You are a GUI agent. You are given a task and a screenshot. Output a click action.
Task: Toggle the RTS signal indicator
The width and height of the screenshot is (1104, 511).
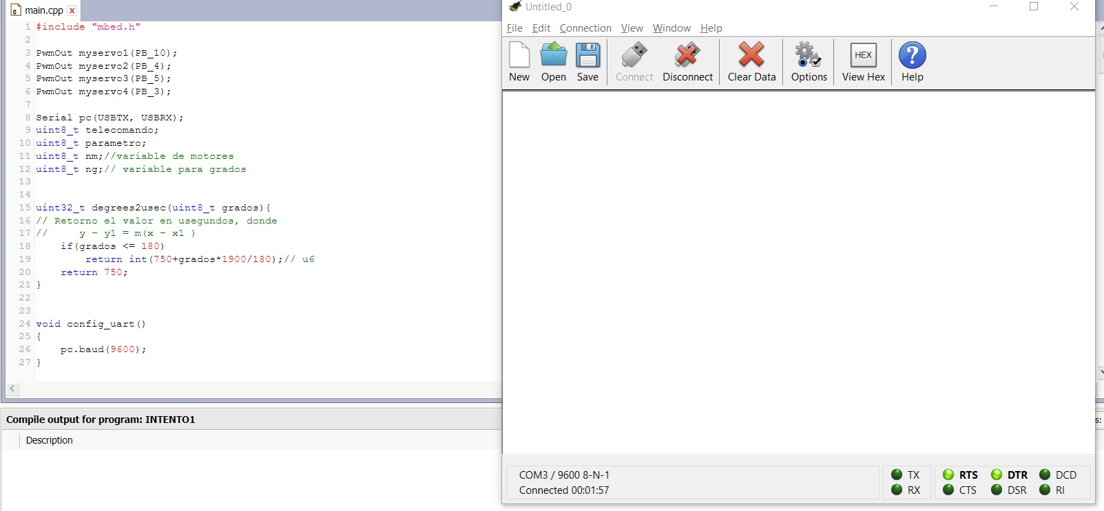click(x=949, y=475)
